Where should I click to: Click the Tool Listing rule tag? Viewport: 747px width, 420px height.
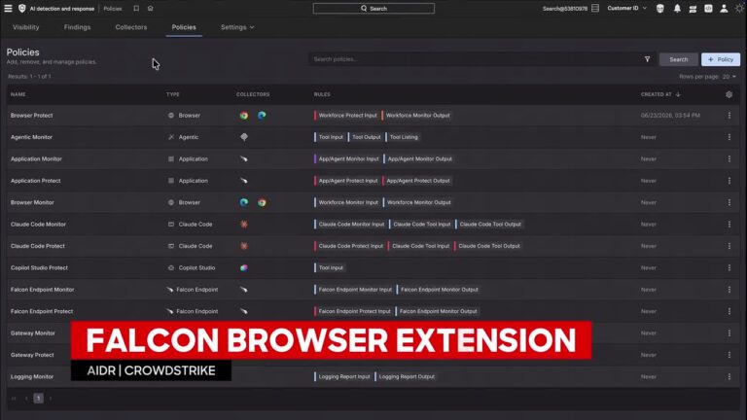coord(403,137)
